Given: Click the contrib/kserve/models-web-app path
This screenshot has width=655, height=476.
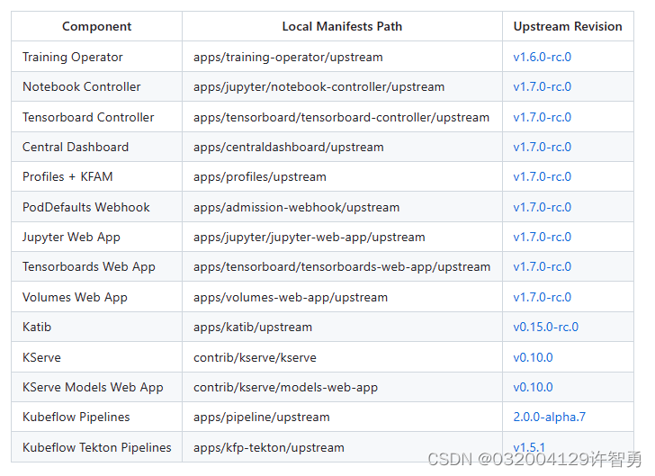Looking at the screenshot, I should point(285,387).
